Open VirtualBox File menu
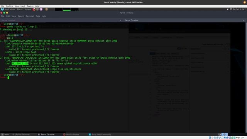 (3, 6)
